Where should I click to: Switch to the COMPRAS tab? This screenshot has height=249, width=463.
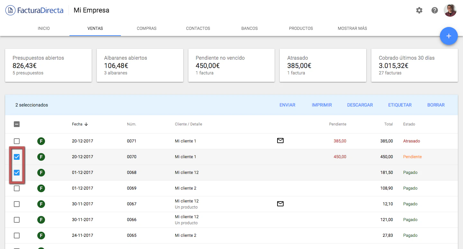[x=146, y=28]
